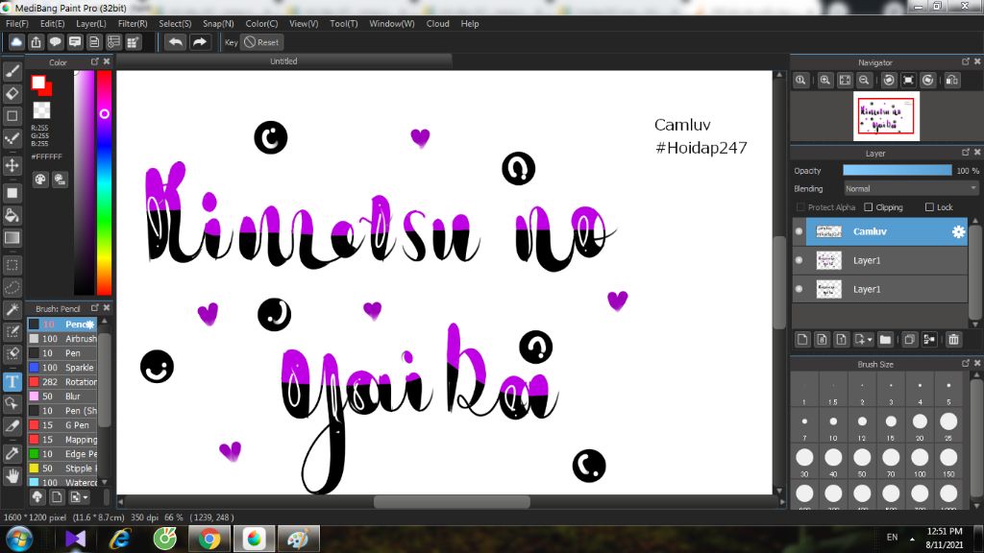Screen dimensions: 984x553
Task: Select the rectangular Select tool
Action: [x=12, y=265]
